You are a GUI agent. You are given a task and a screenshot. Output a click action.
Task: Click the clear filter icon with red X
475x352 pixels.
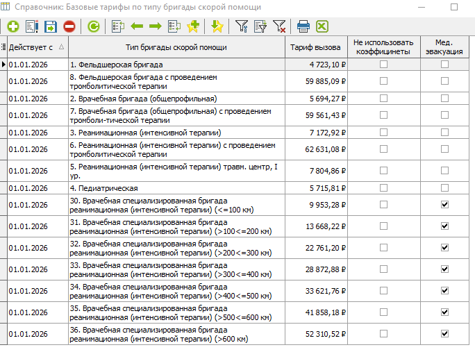(279, 27)
